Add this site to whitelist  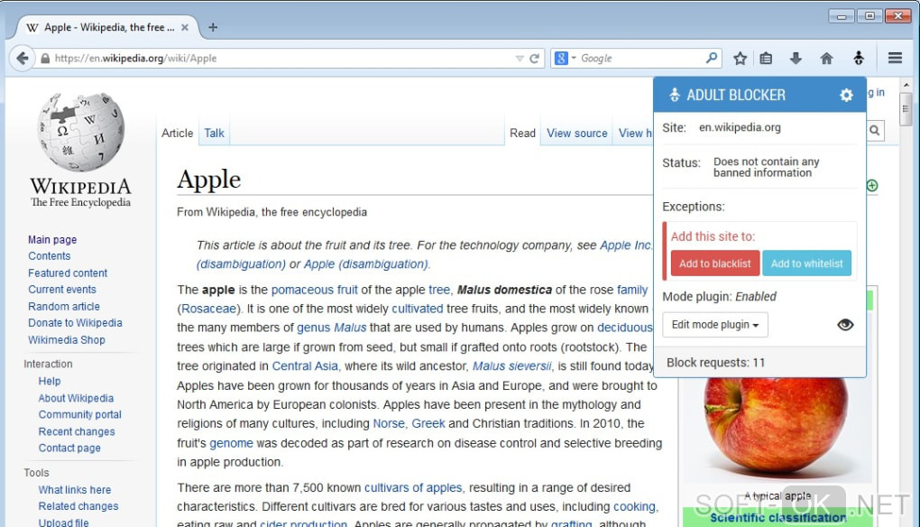pos(806,263)
